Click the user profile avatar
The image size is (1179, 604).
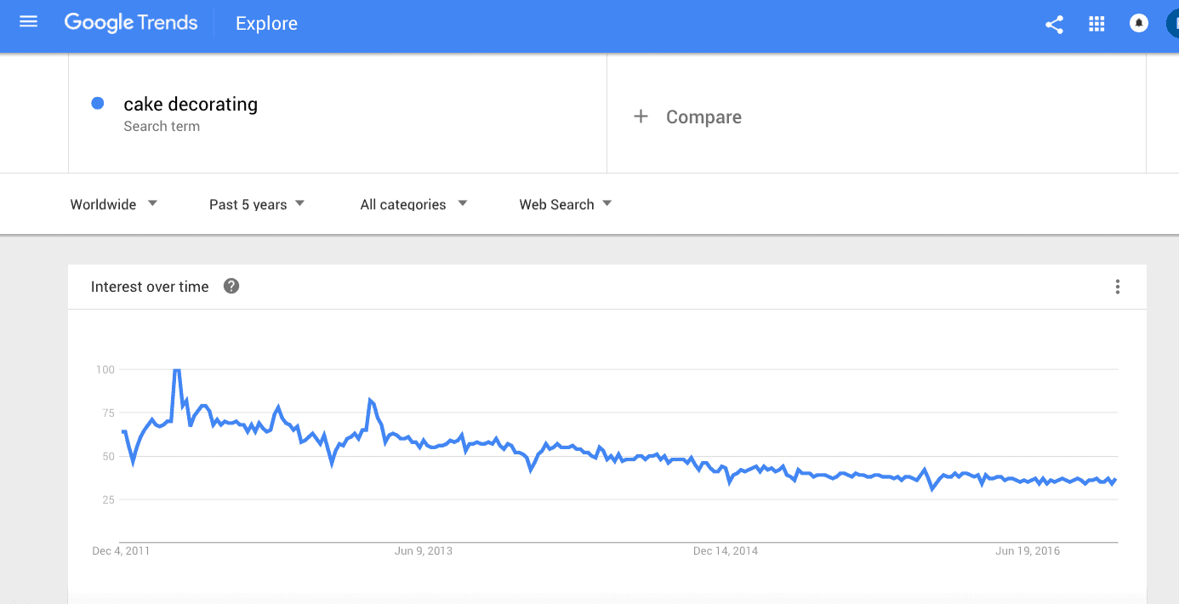click(x=1174, y=23)
